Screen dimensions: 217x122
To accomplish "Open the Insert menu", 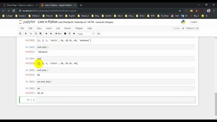I will click(x=49, y=28).
